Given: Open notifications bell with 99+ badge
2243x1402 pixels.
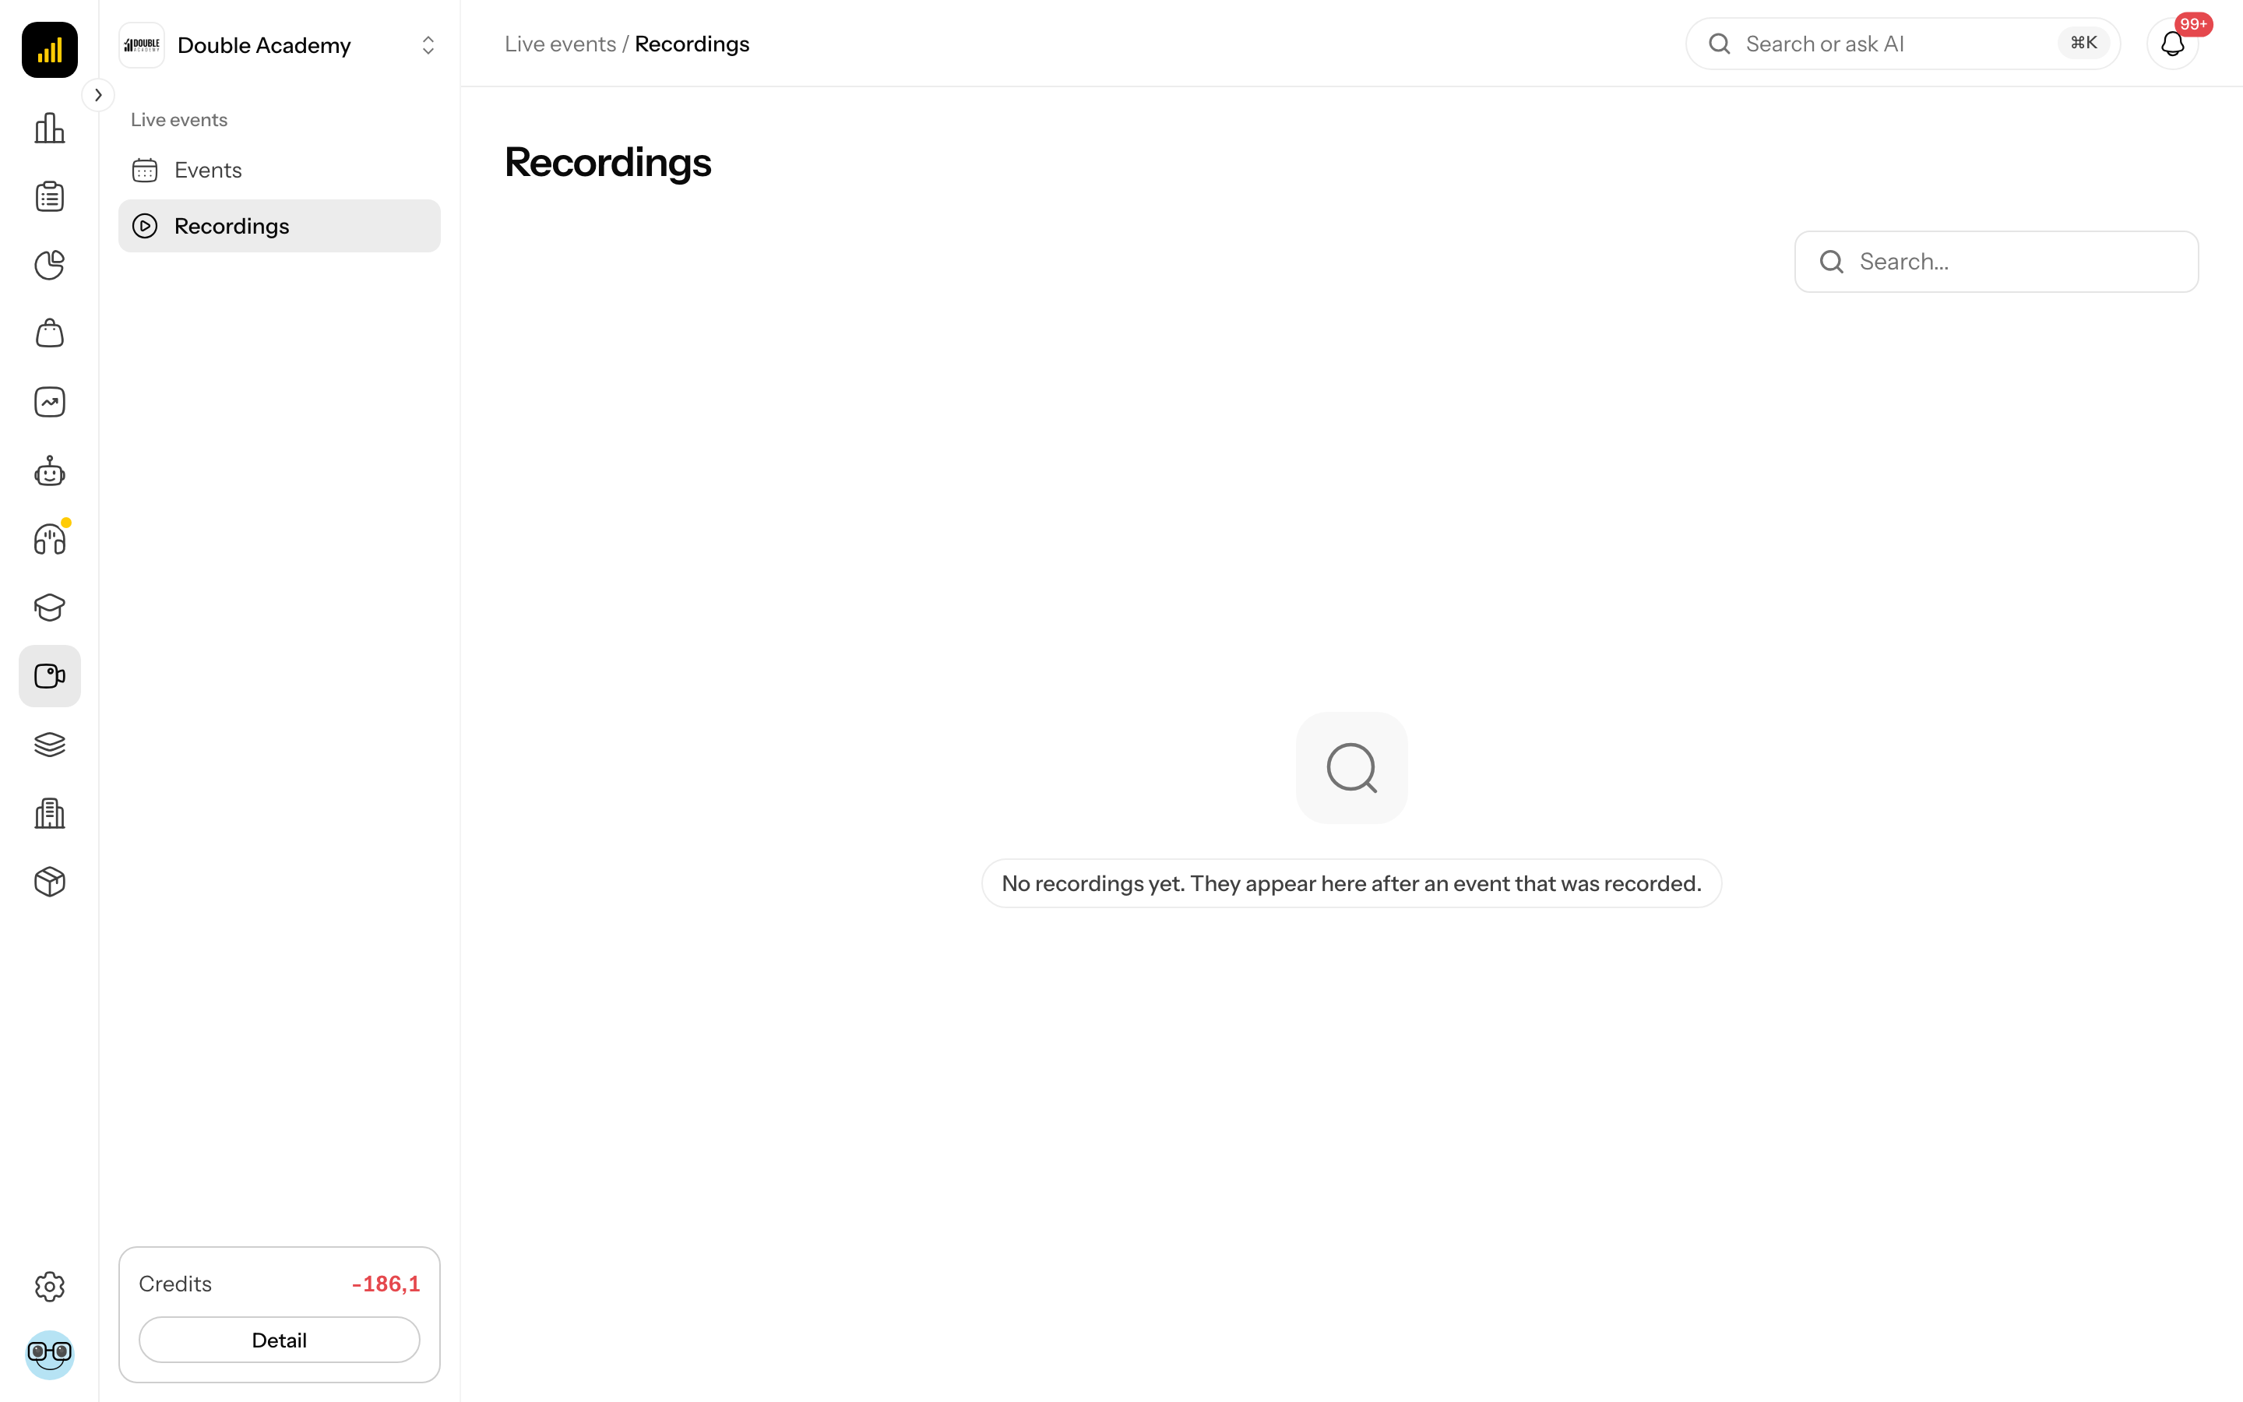Looking at the screenshot, I should 2173,44.
